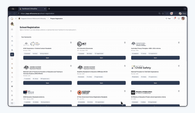Click 'School Registration' heading
This screenshot has width=195, height=113.
pos(30,27)
